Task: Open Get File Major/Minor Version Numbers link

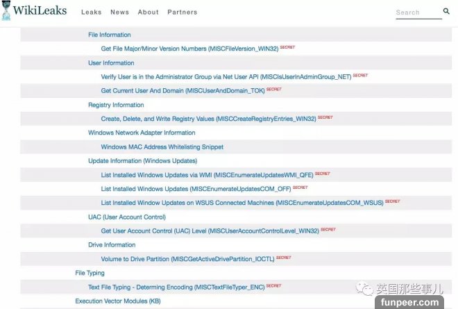Action: [189, 49]
